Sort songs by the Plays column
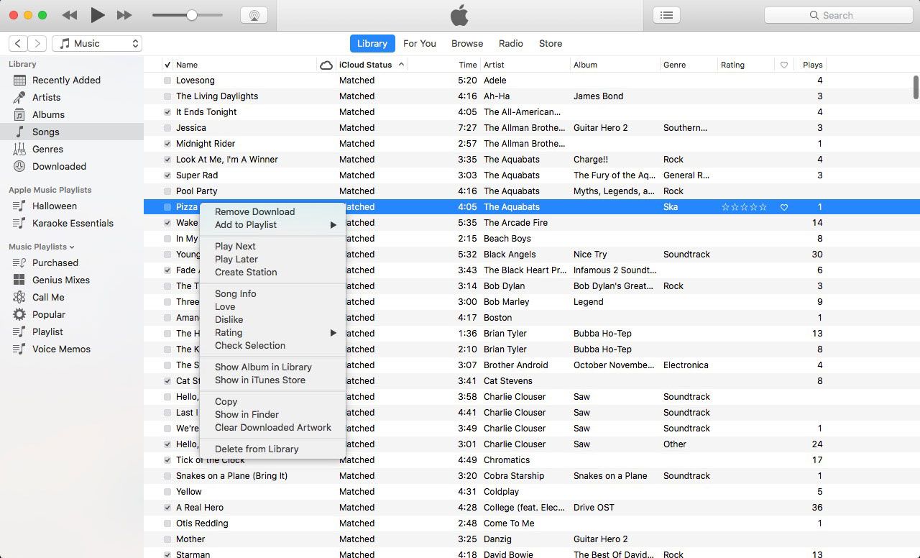 (x=812, y=65)
